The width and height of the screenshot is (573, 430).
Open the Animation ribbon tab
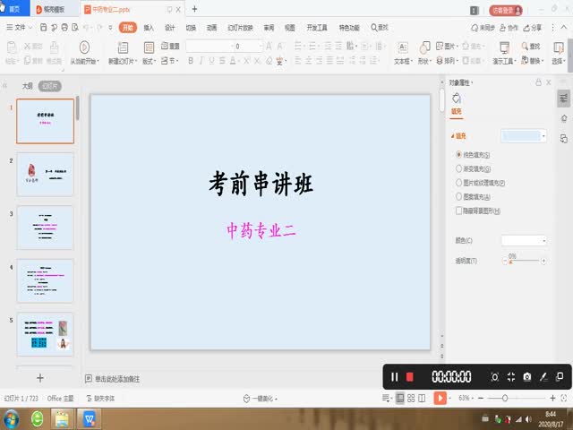coord(211,28)
